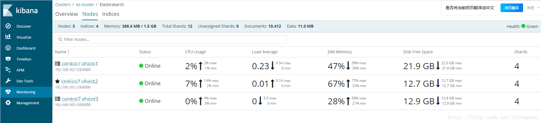Click the server icon of node ending in 1
Image resolution: width=541 pixels, height=123 pixels.
(58, 64)
